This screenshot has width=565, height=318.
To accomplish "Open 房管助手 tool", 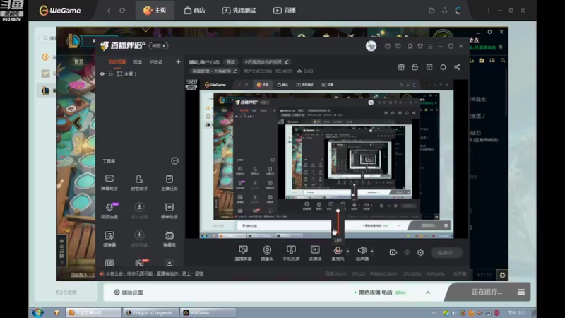I will click(139, 182).
